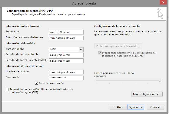Go back with the Atrás button
Viewport: 169px width, 114px height.
click(x=118, y=107)
